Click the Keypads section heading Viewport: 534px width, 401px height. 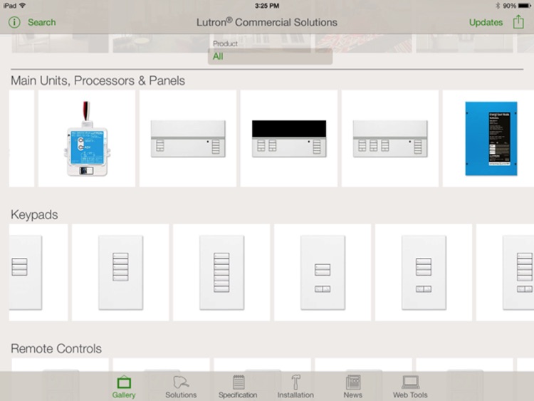34,214
